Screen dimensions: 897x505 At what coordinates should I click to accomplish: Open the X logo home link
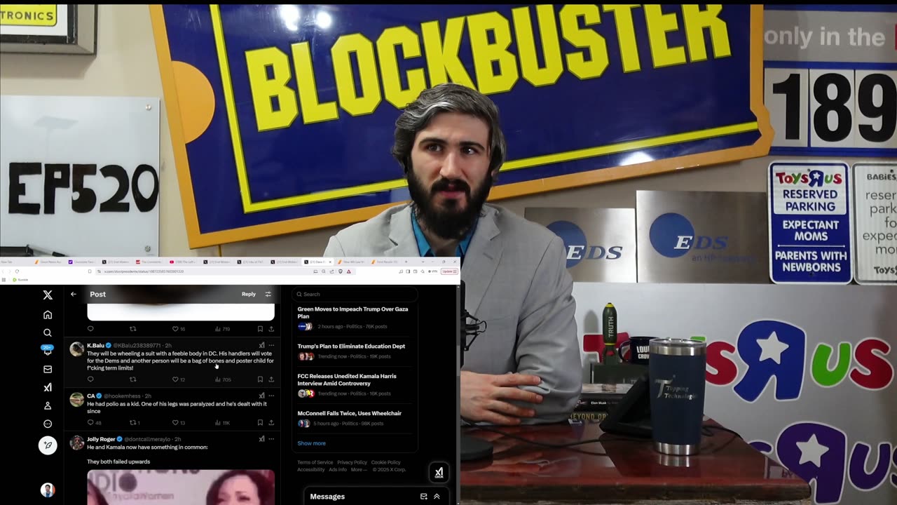(x=48, y=295)
